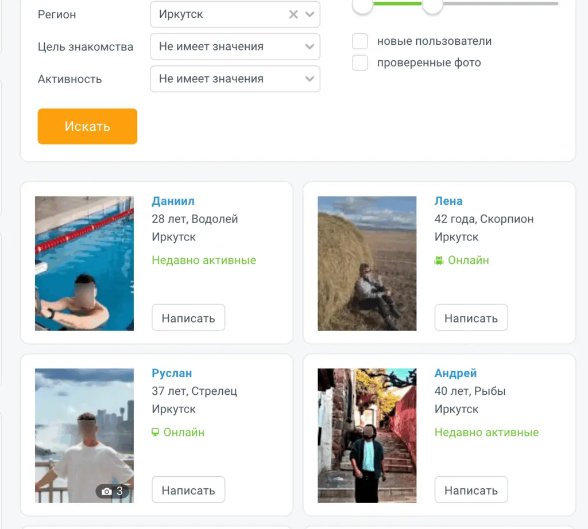
Task: Open Лена's haystack photo thumbnail
Action: 367,263
